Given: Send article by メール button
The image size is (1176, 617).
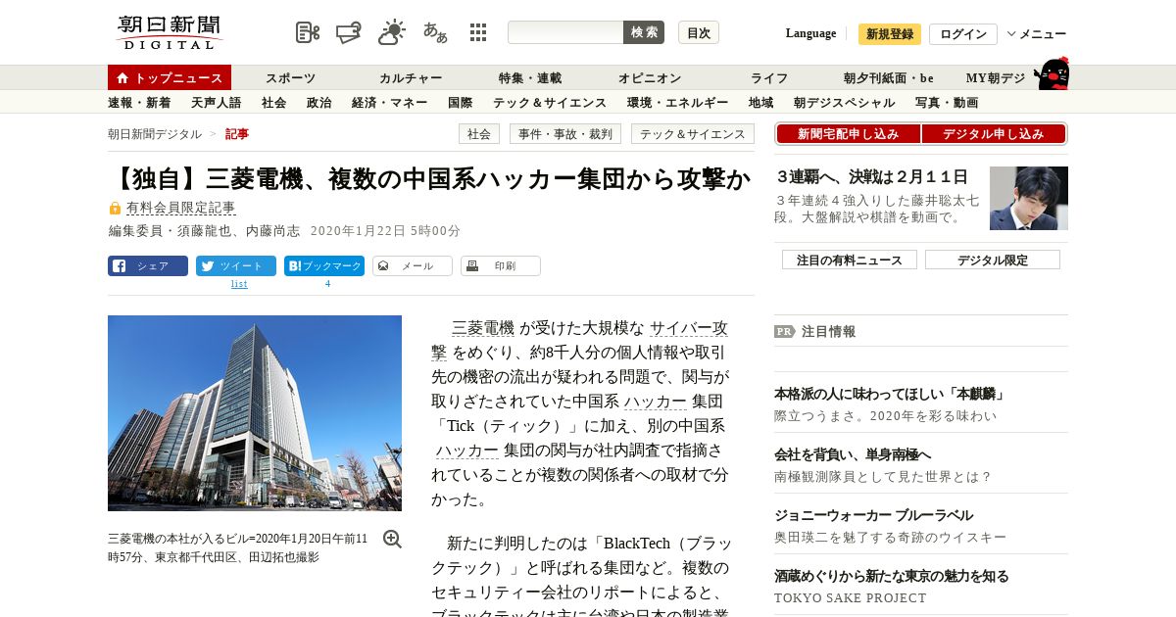Looking at the screenshot, I should (413, 265).
